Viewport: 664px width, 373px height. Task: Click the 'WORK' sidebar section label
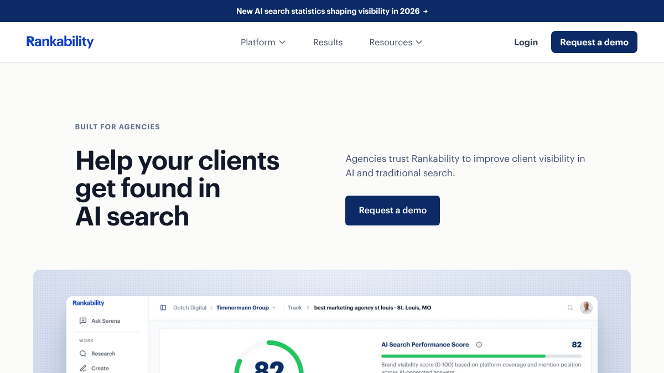coord(86,341)
